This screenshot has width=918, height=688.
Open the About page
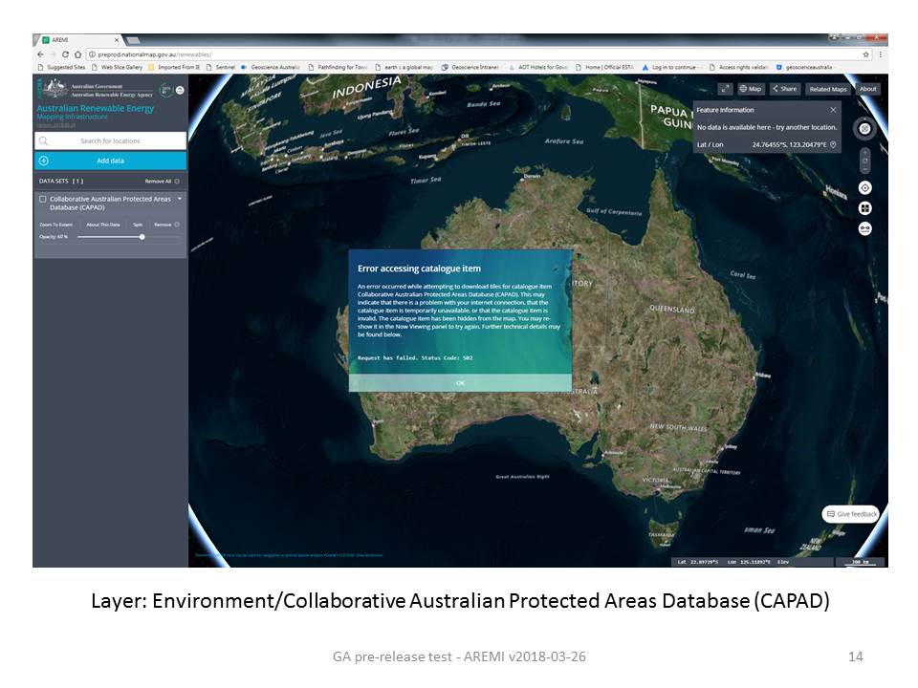[867, 89]
